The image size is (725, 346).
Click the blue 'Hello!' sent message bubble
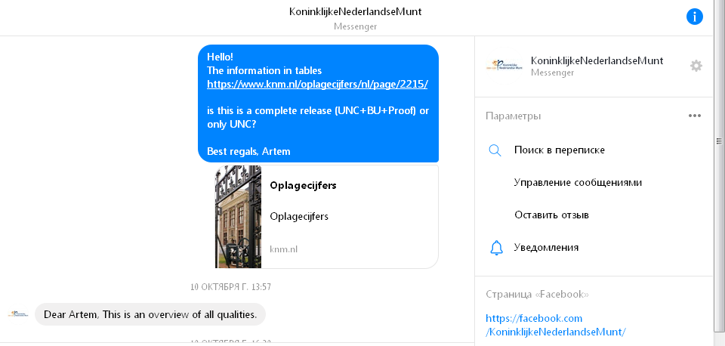(318, 103)
